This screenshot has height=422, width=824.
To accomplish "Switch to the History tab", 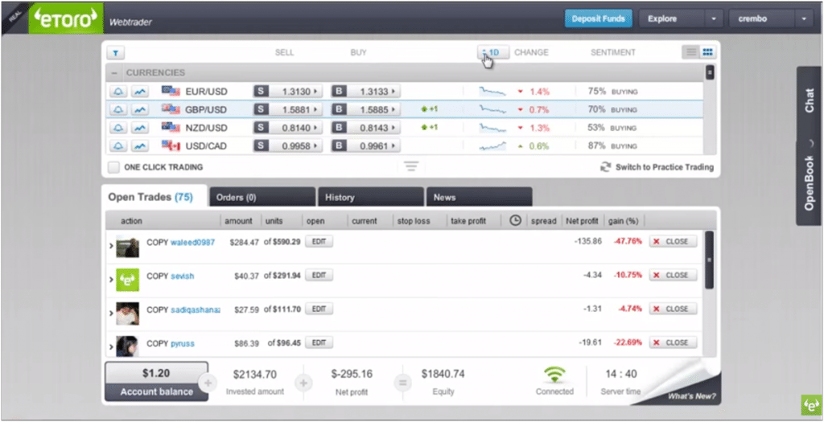I will (x=370, y=198).
